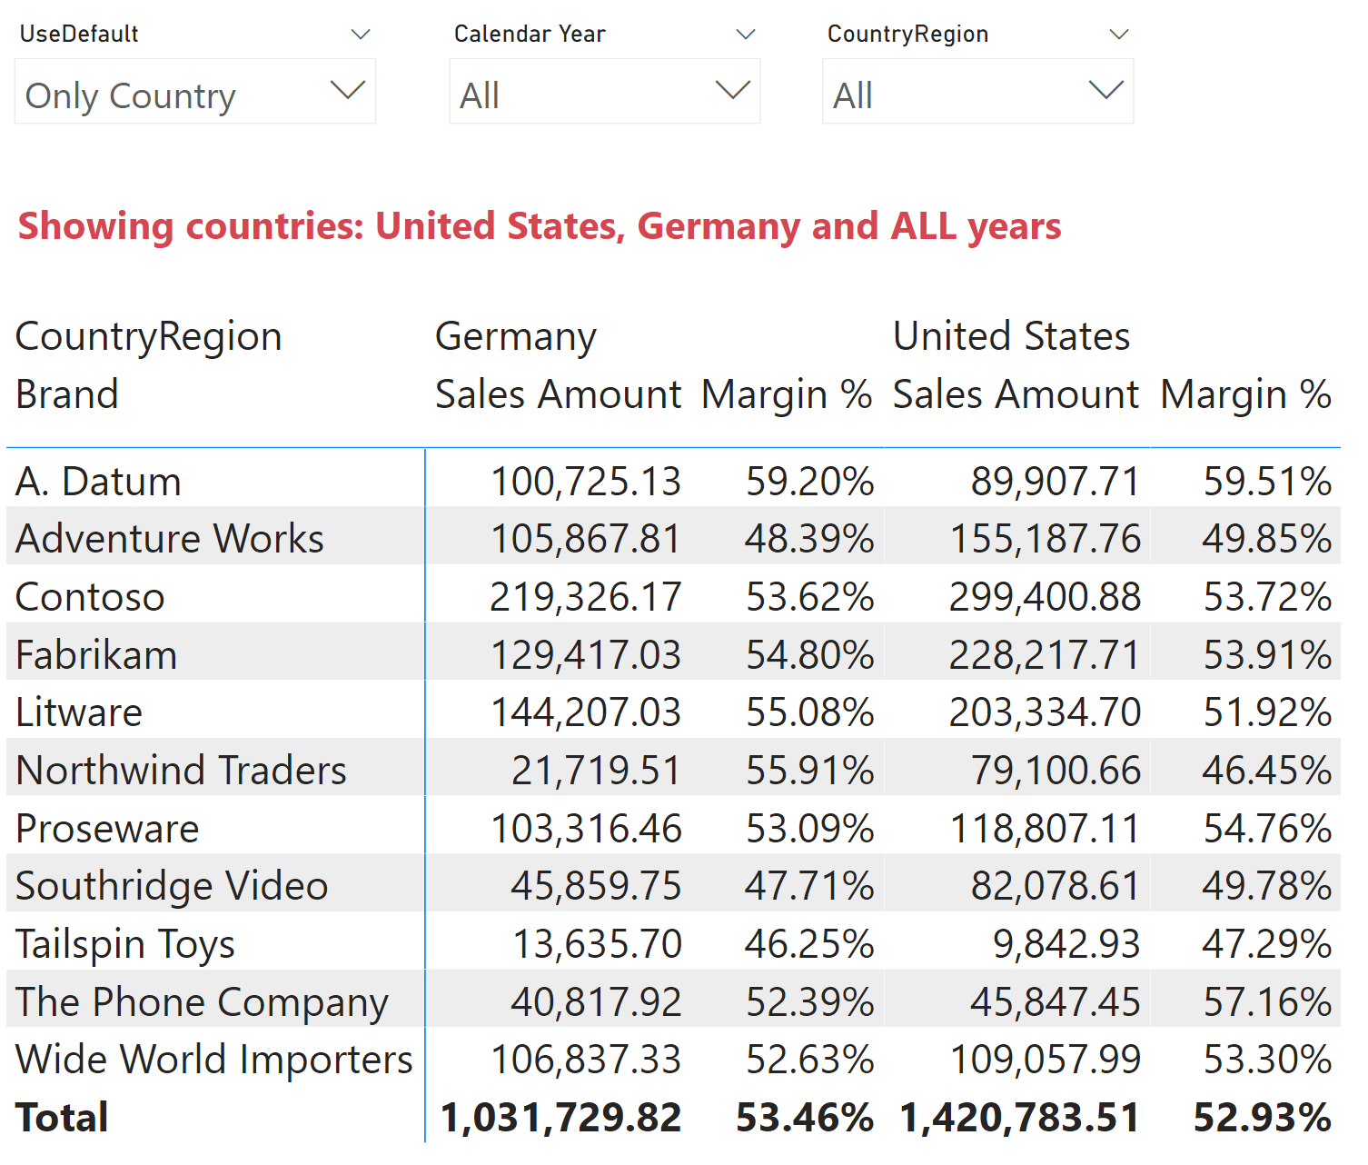
Task: Click the chevron beside the Calendar Year header
Action: (745, 34)
